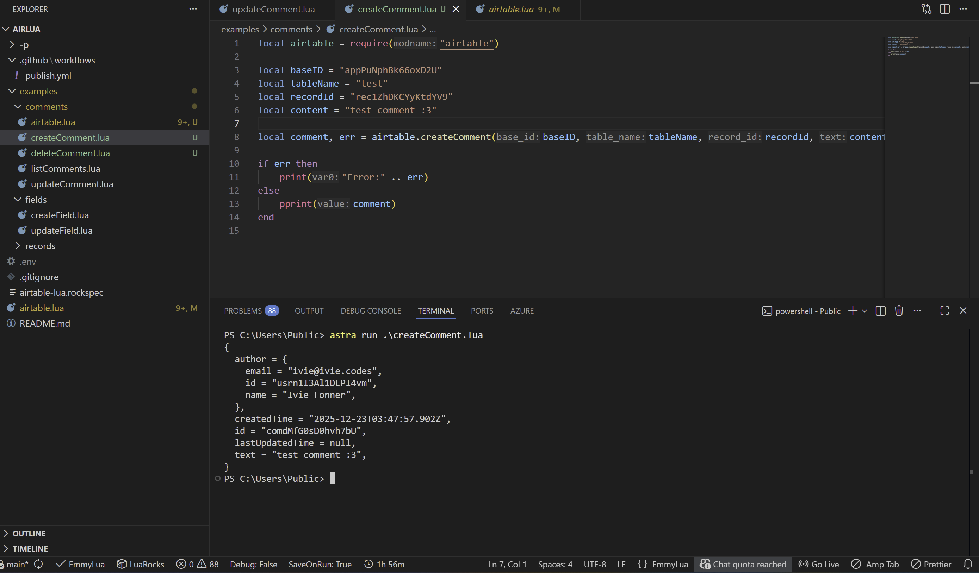Image resolution: width=979 pixels, height=573 pixels.
Task: Click the Split Editor Right icon
Action: coord(944,9)
